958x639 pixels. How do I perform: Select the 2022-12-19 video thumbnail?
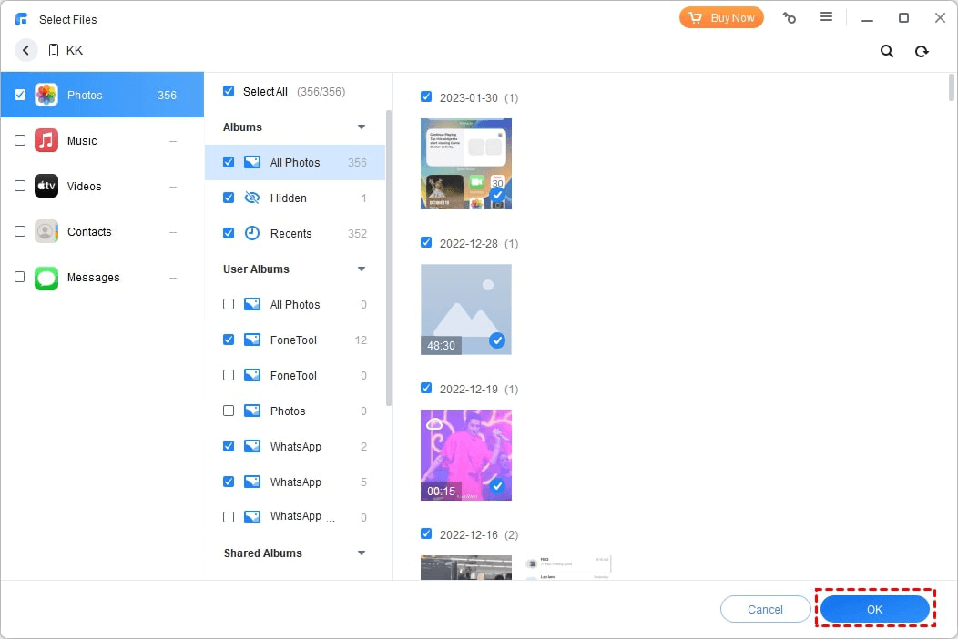pyautogui.click(x=465, y=454)
